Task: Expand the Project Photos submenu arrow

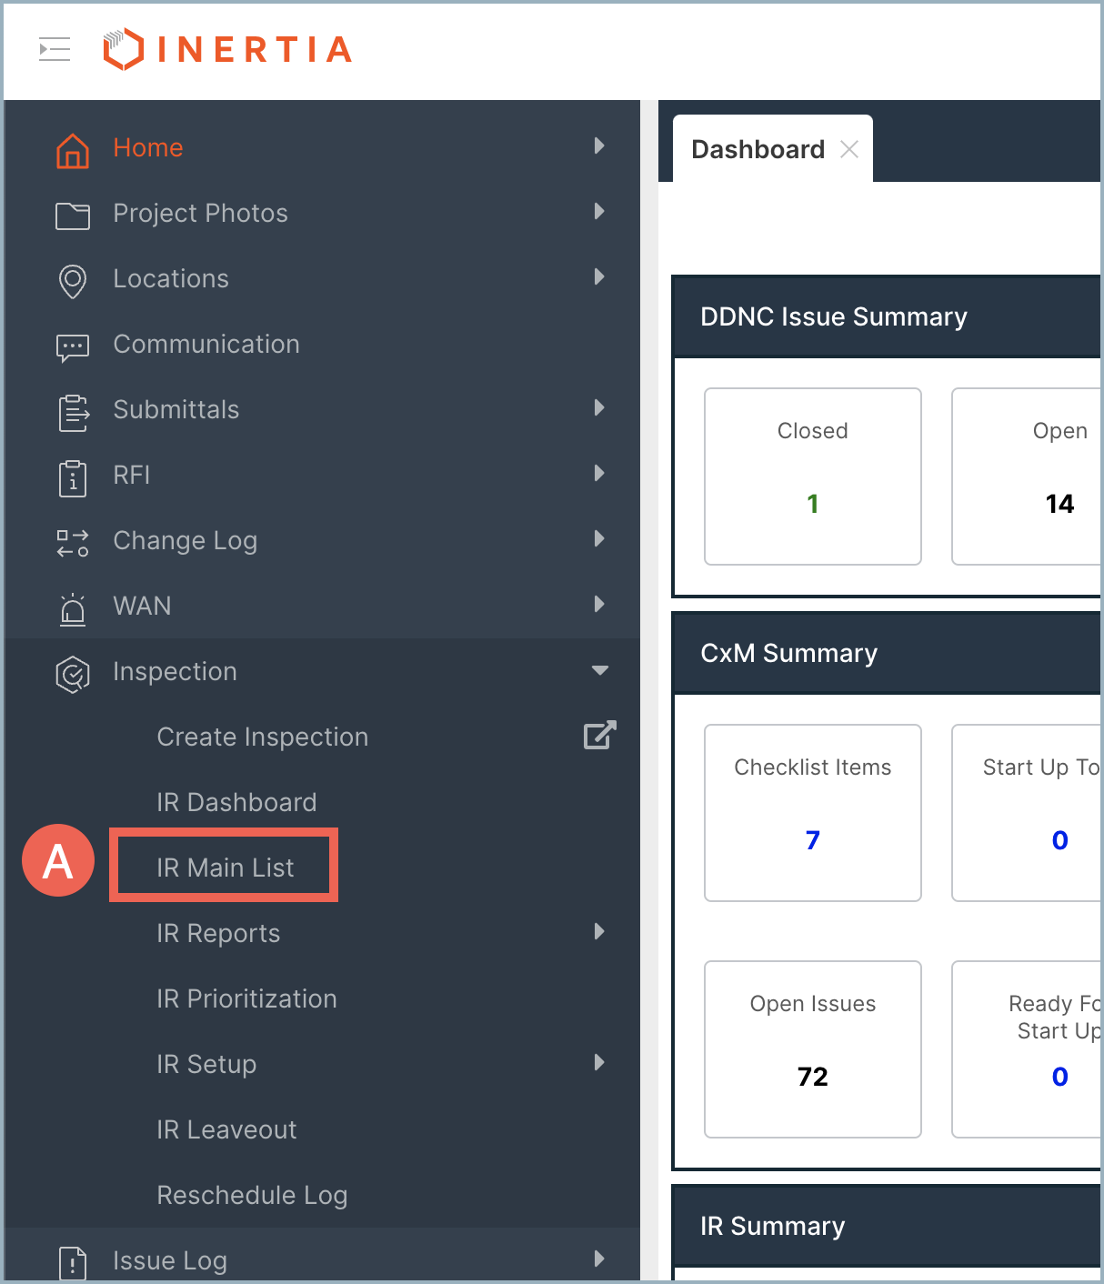Action: tap(599, 211)
